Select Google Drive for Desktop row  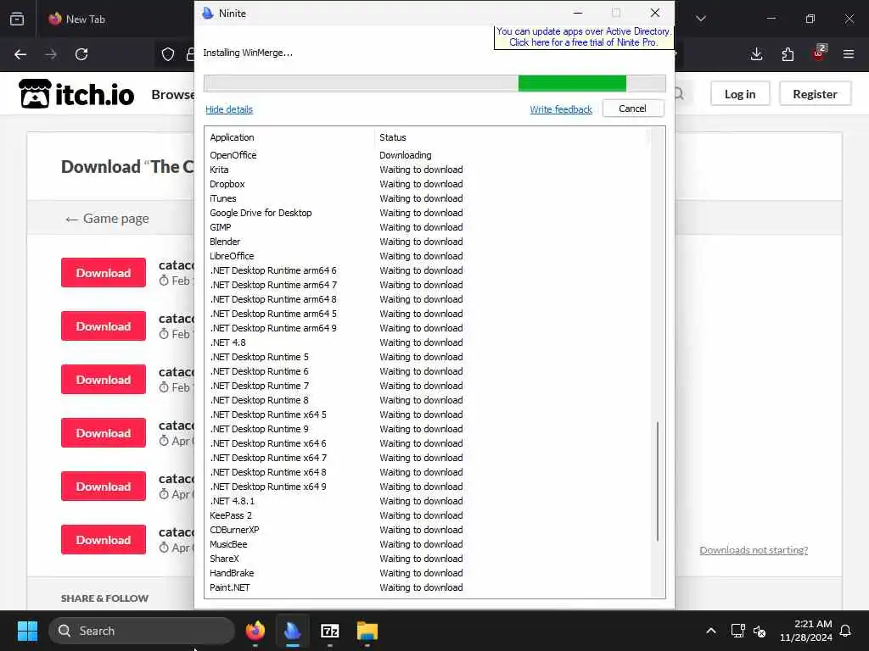427,213
